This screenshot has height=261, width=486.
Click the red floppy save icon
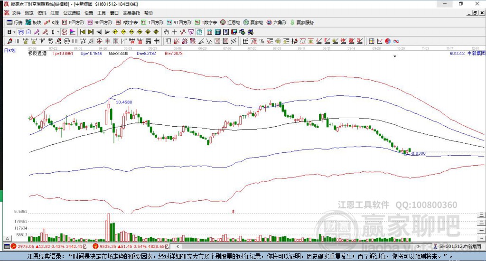pos(234,32)
